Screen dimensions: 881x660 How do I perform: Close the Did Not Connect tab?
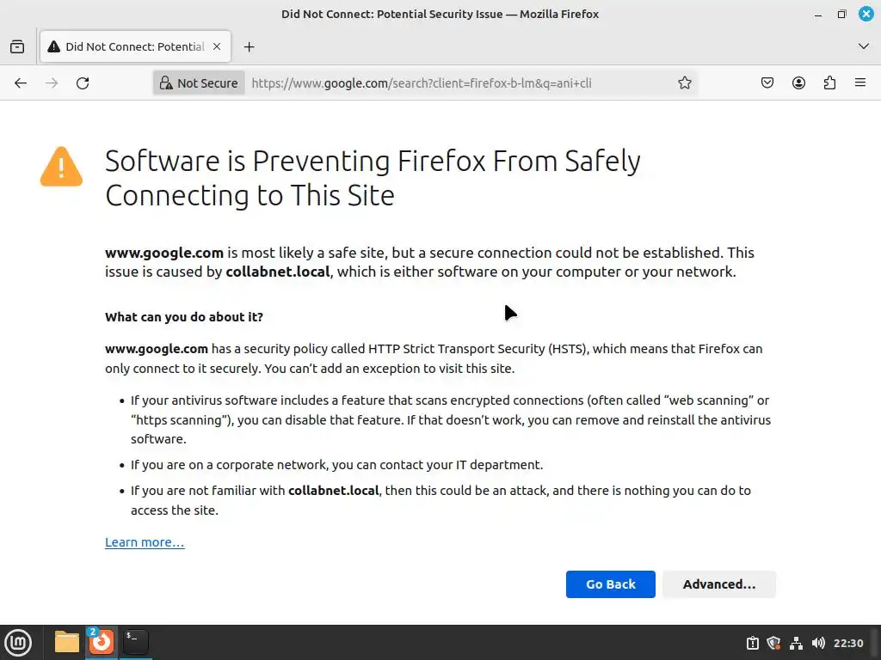(218, 46)
